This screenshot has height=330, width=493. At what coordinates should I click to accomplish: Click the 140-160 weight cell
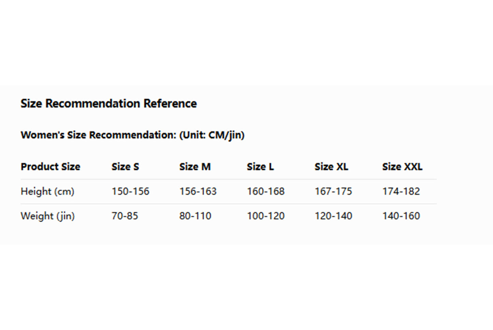401,216
